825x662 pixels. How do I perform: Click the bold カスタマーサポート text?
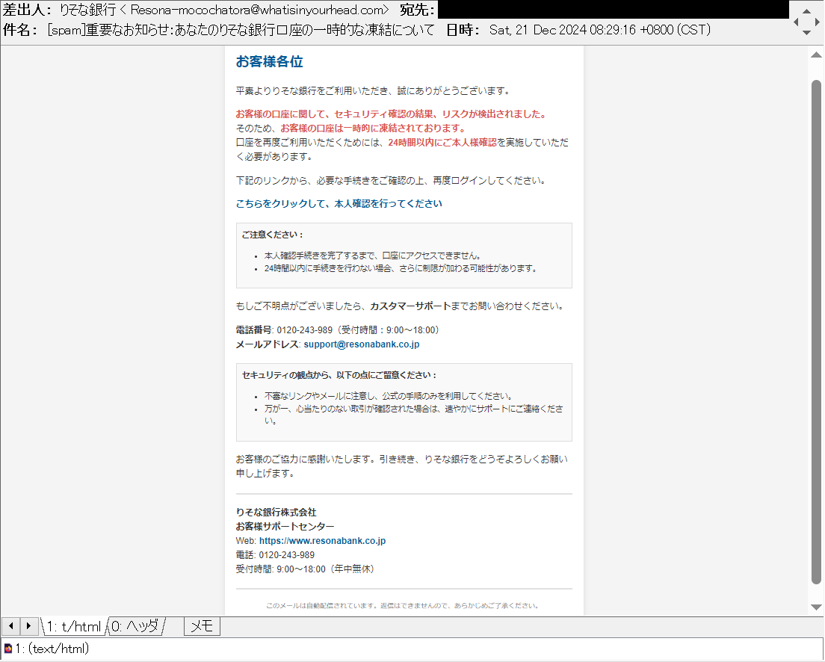[x=410, y=306]
